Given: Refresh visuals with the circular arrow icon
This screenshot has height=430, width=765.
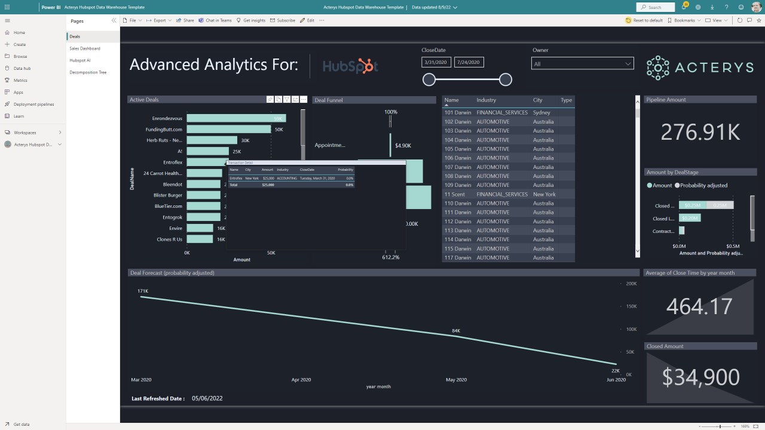Looking at the screenshot, I should (740, 20).
